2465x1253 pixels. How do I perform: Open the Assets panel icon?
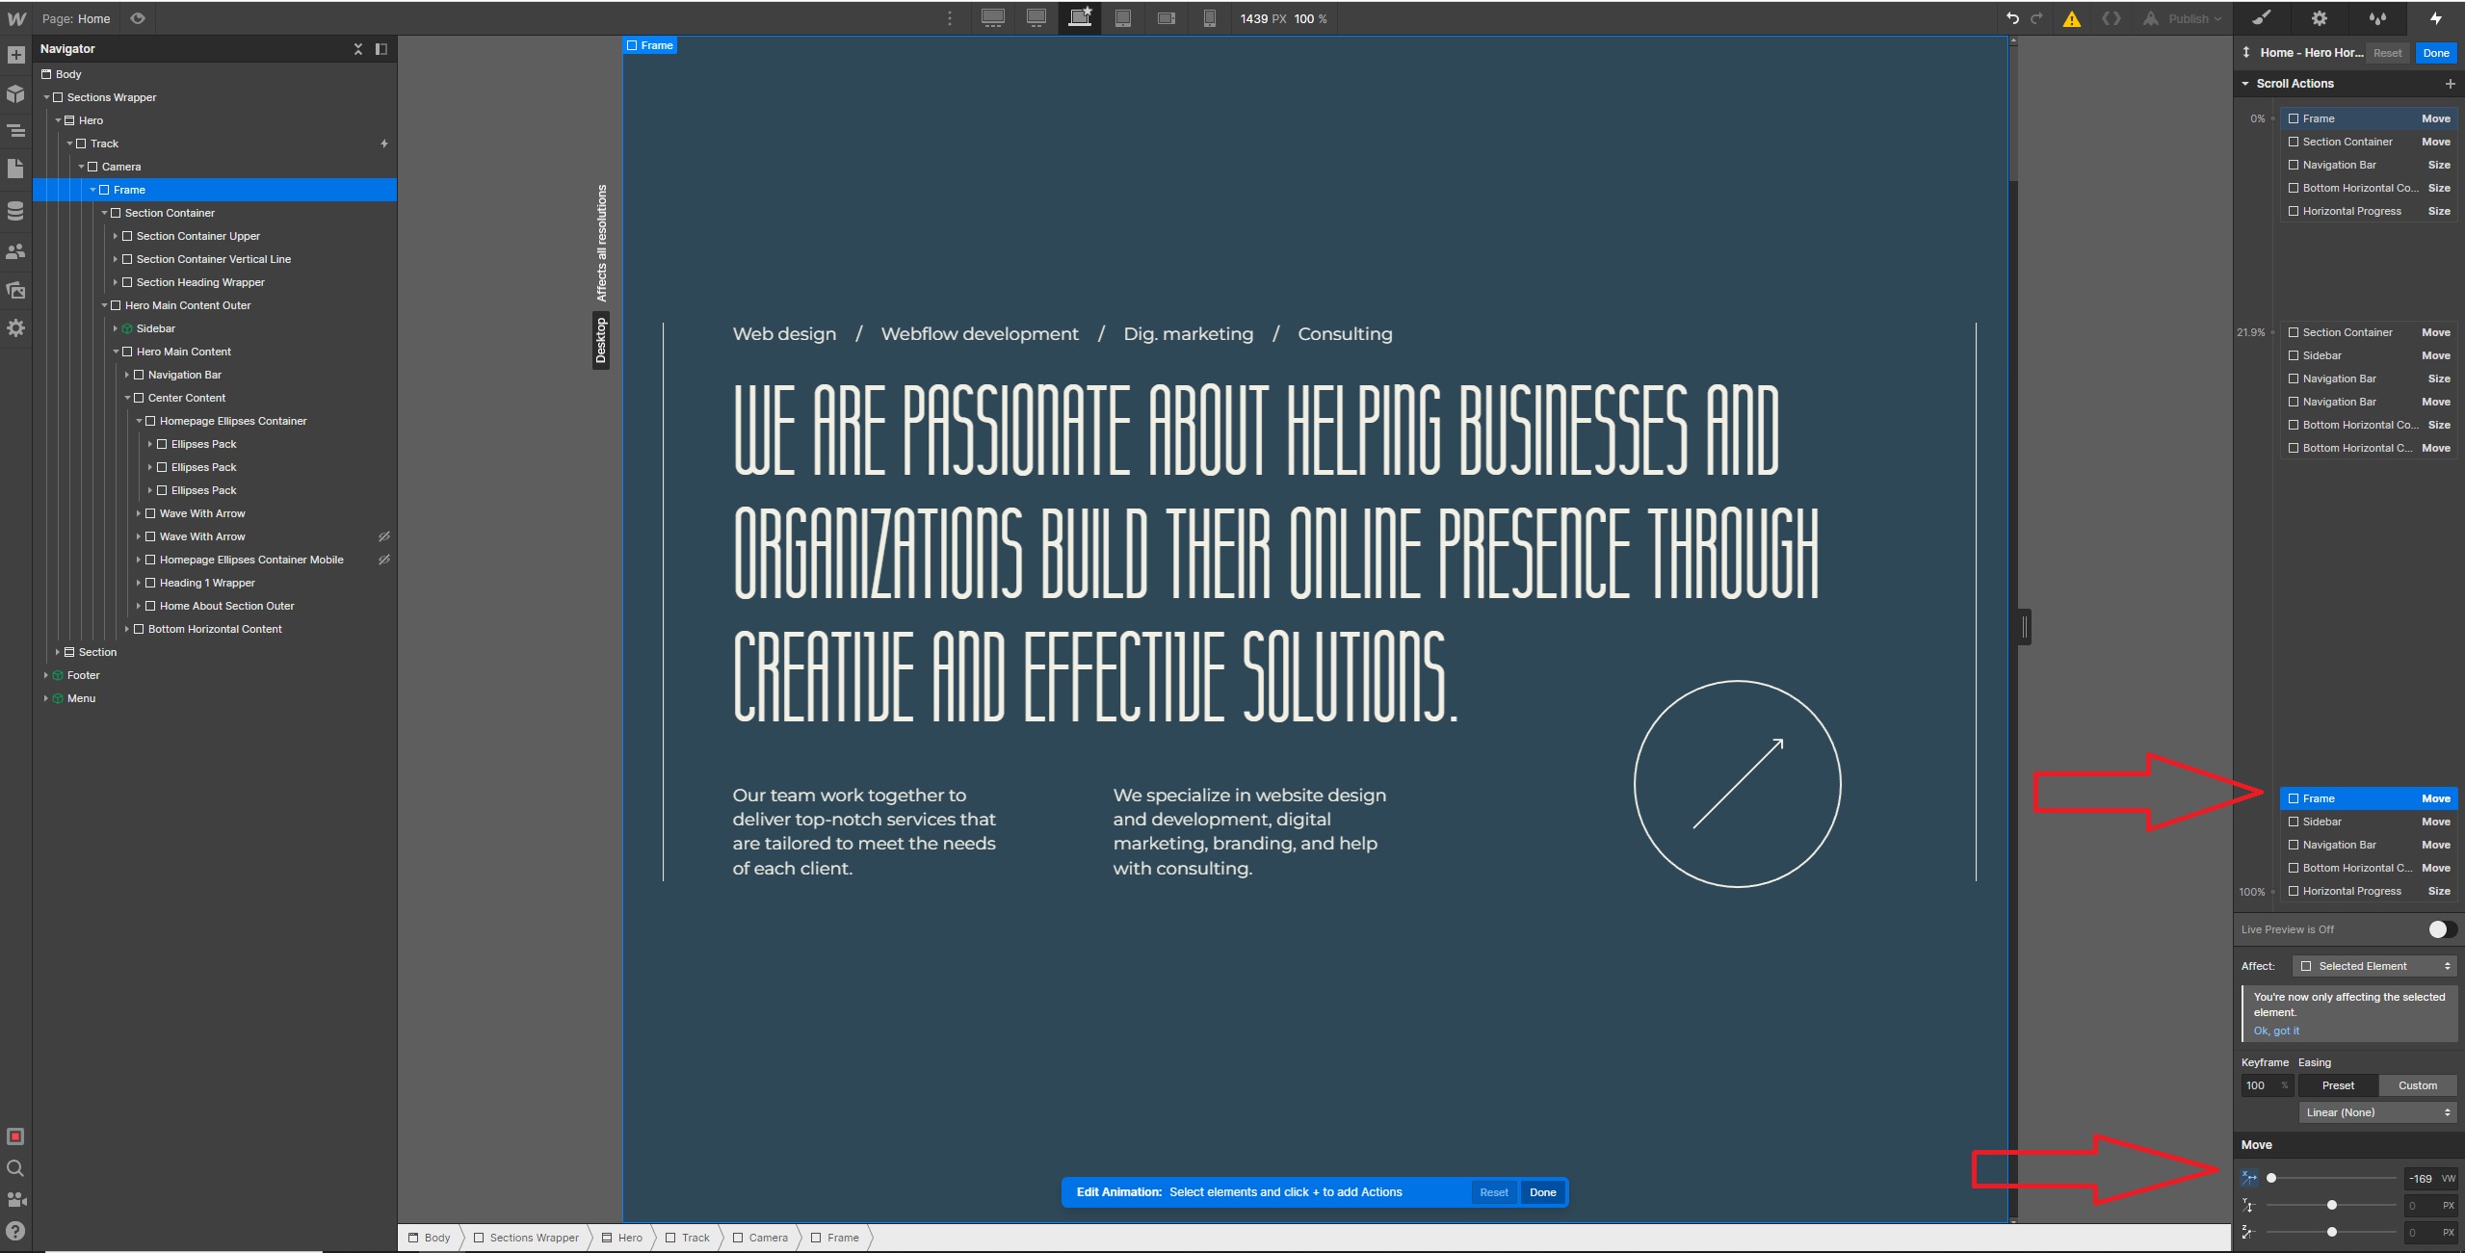tap(15, 290)
